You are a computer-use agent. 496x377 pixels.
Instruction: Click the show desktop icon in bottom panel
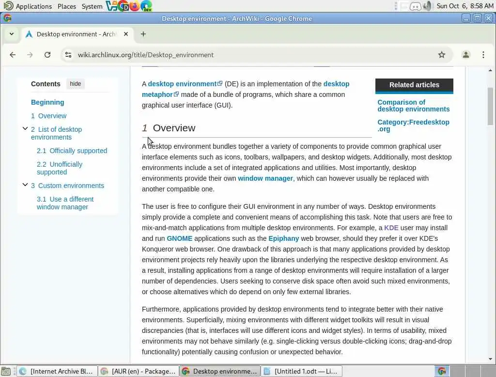click(6, 371)
